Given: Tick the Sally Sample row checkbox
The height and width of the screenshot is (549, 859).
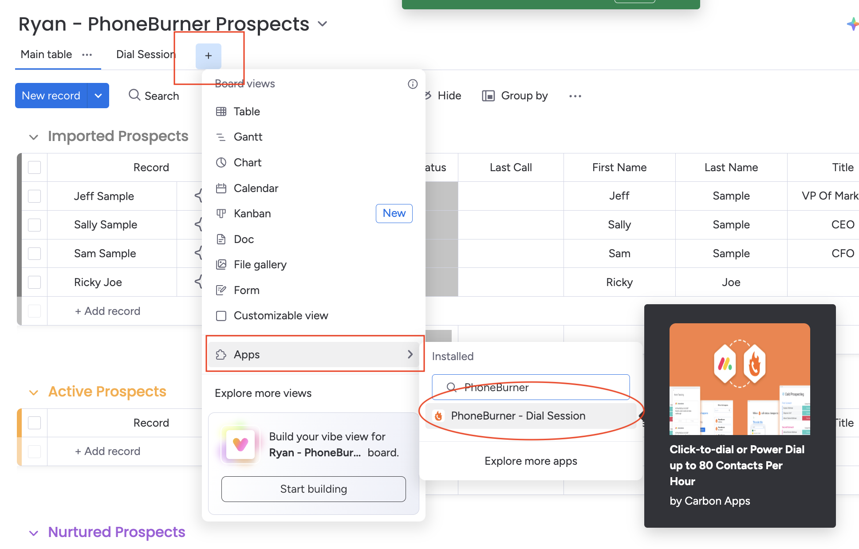Looking at the screenshot, I should coord(34,225).
